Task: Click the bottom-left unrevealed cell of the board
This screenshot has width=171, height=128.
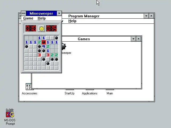Action: (26, 68)
